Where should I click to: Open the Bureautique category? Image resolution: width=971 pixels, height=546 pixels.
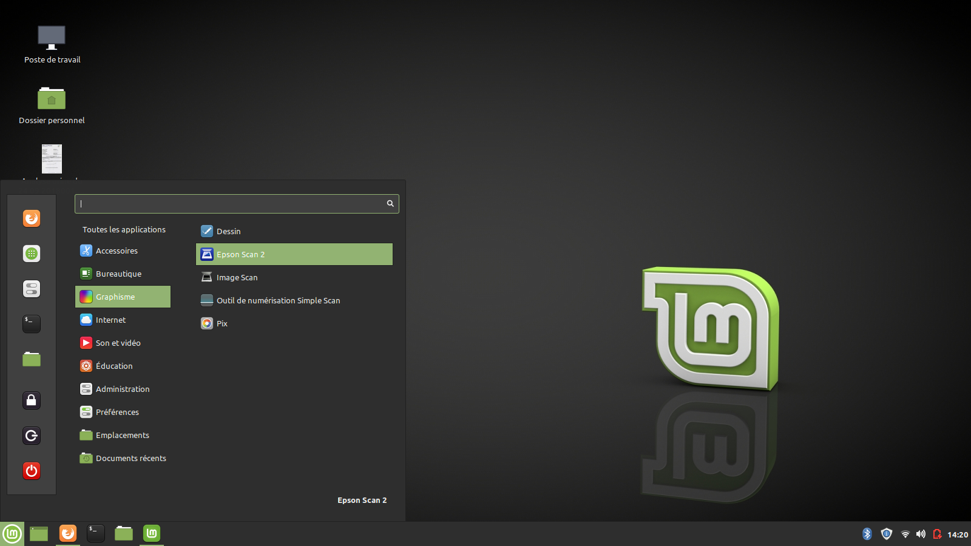tap(123, 274)
